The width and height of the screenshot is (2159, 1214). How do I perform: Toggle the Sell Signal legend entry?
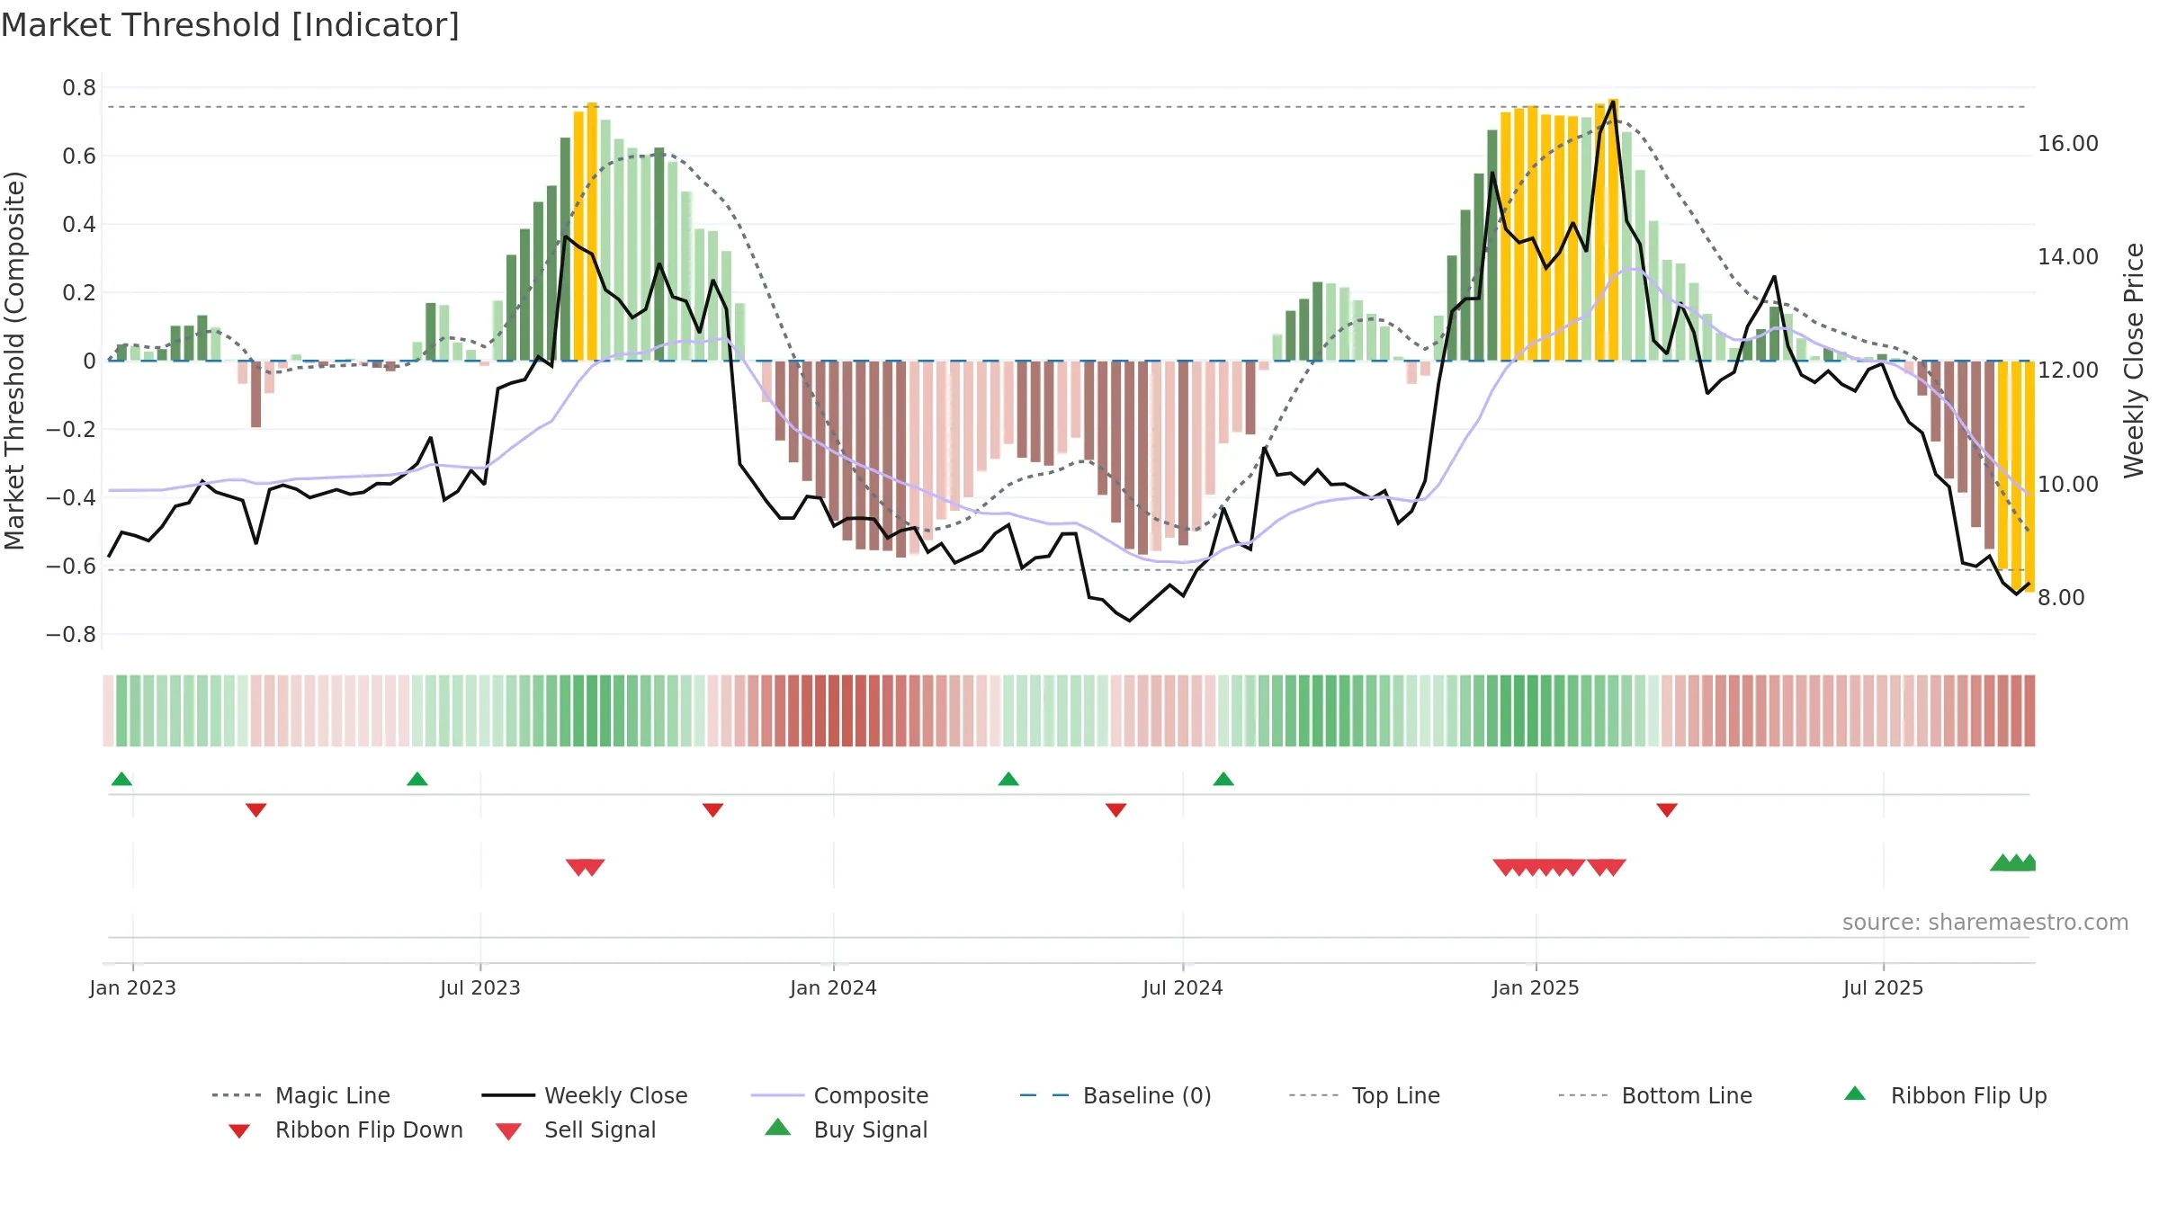[x=576, y=1129]
